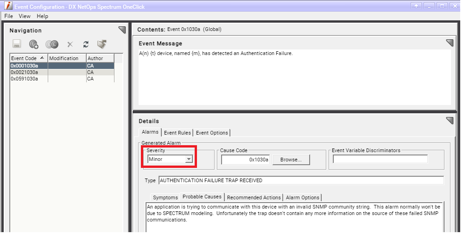
Task: Open the View menu
Action: pyautogui.click(x=25, y=16)
